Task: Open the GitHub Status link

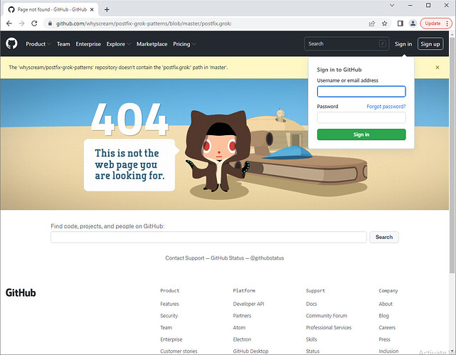Action: 227,258
